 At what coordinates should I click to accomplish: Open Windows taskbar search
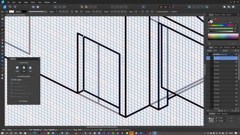7,133
